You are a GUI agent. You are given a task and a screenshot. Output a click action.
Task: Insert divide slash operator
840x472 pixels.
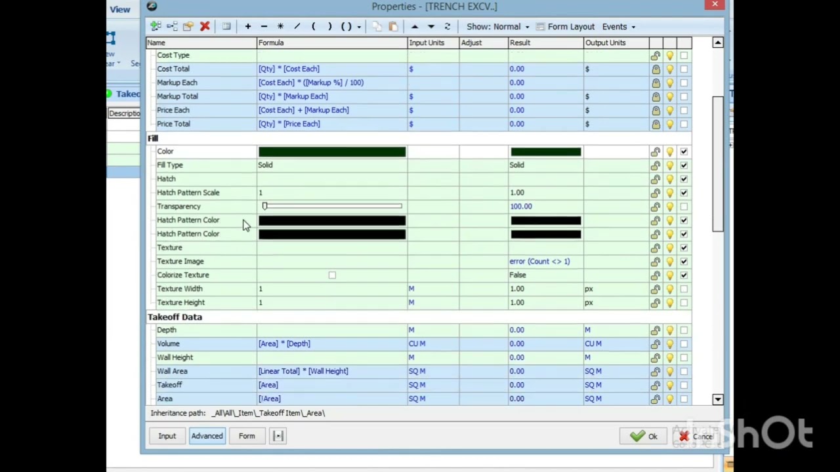pos(297,27)
